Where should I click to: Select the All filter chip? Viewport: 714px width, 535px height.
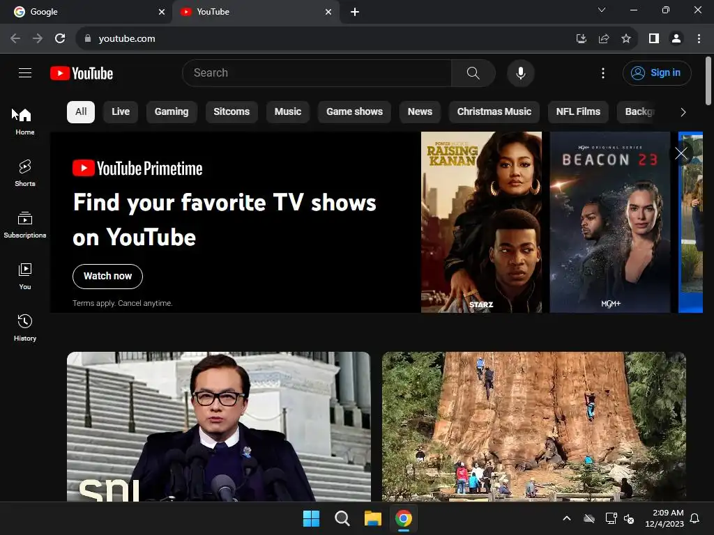(x=81, y=112)
